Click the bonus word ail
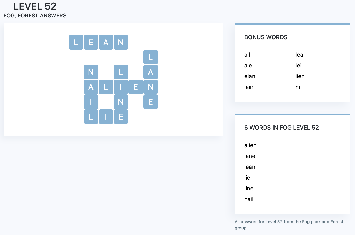 [x=247, y=55]
